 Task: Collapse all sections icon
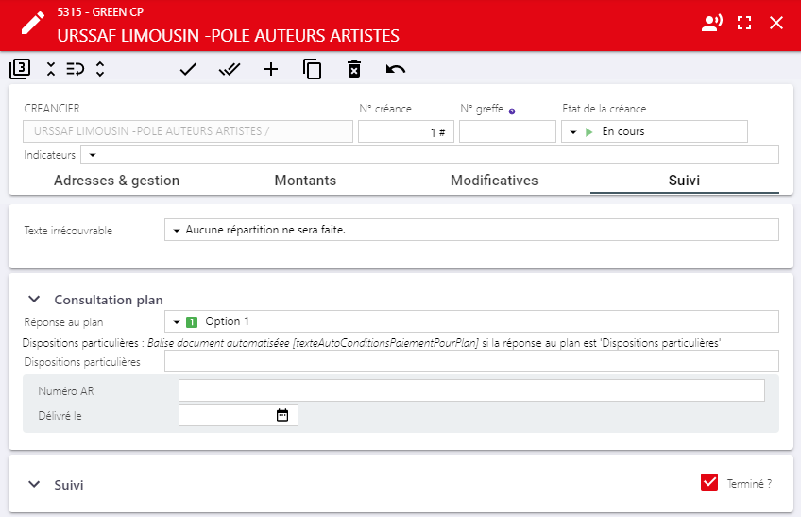(x=51, y=69)
